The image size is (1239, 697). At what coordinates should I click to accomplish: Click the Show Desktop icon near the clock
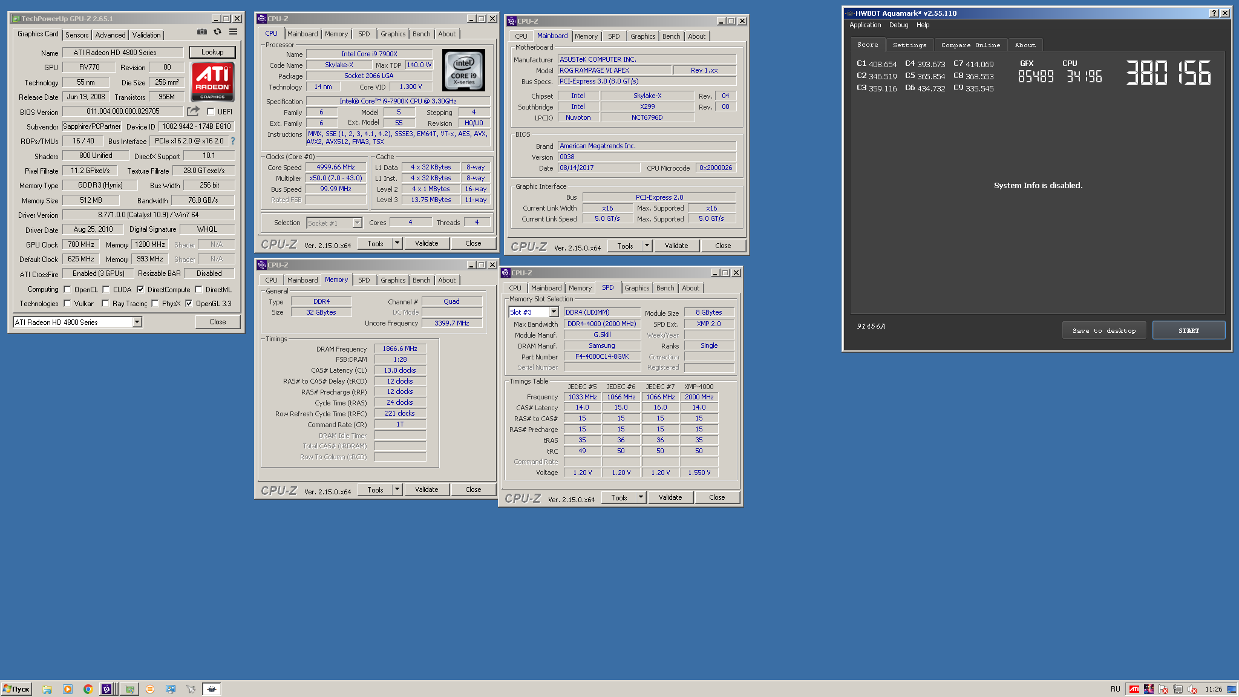pyautogui.click(x=1232, y=689)
